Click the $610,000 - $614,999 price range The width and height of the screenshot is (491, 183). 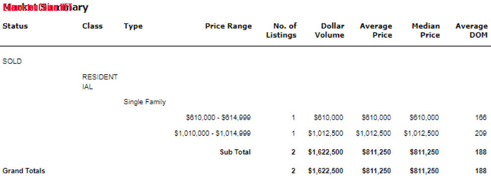point(218,118)
